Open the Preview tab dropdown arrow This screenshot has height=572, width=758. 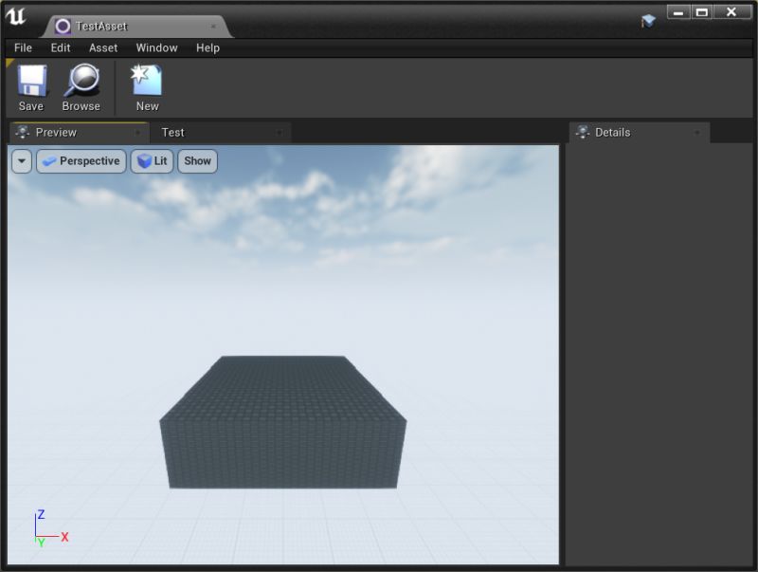(x=138, y=133)
